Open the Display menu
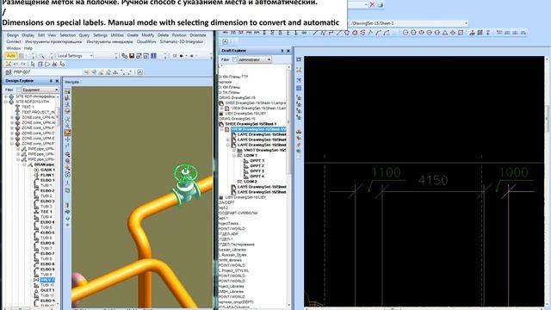Image resolution: width=551 pixels, height=310 pixels. click(28, 35)
